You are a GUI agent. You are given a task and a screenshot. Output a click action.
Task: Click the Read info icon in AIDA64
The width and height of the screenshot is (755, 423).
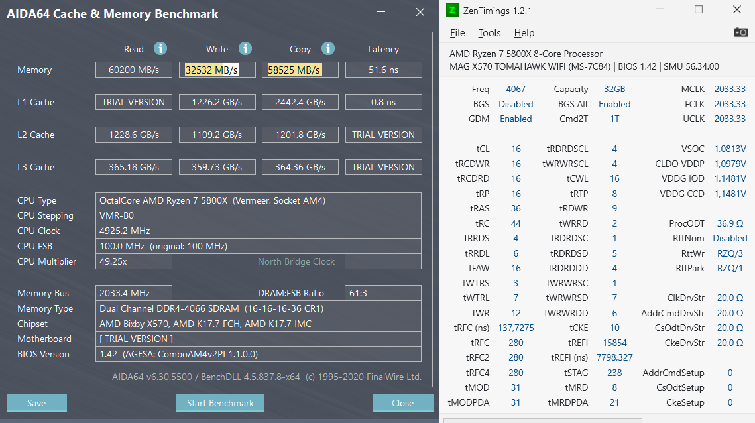click(x=160, y=48)
